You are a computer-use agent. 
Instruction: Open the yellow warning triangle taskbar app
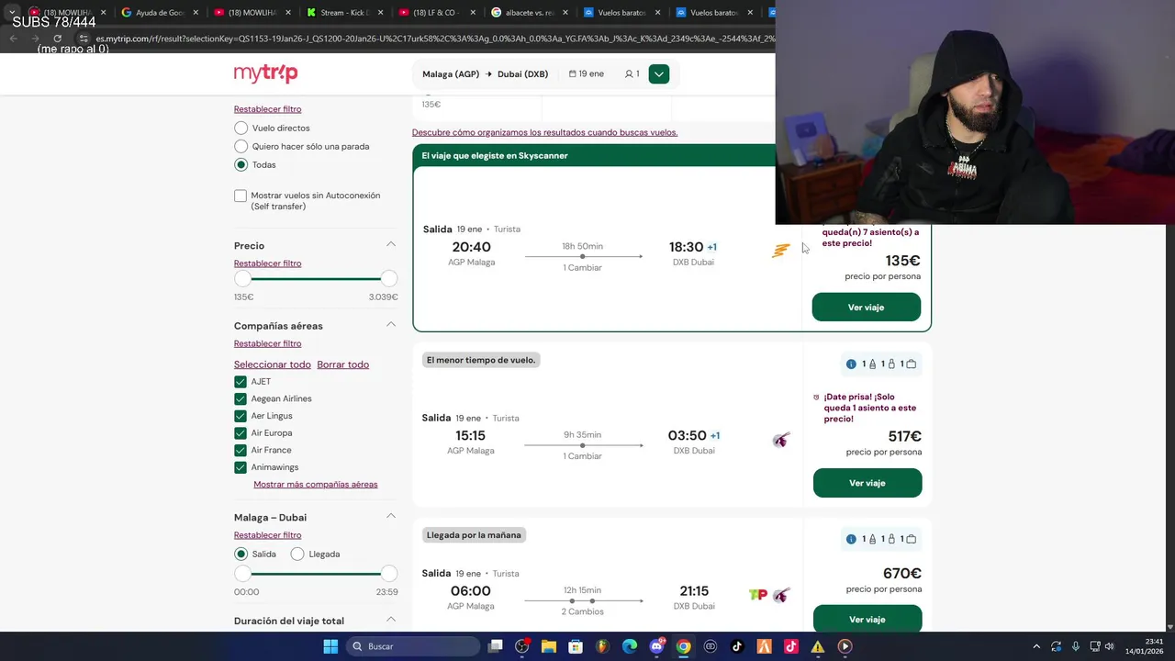pos(818,646)
